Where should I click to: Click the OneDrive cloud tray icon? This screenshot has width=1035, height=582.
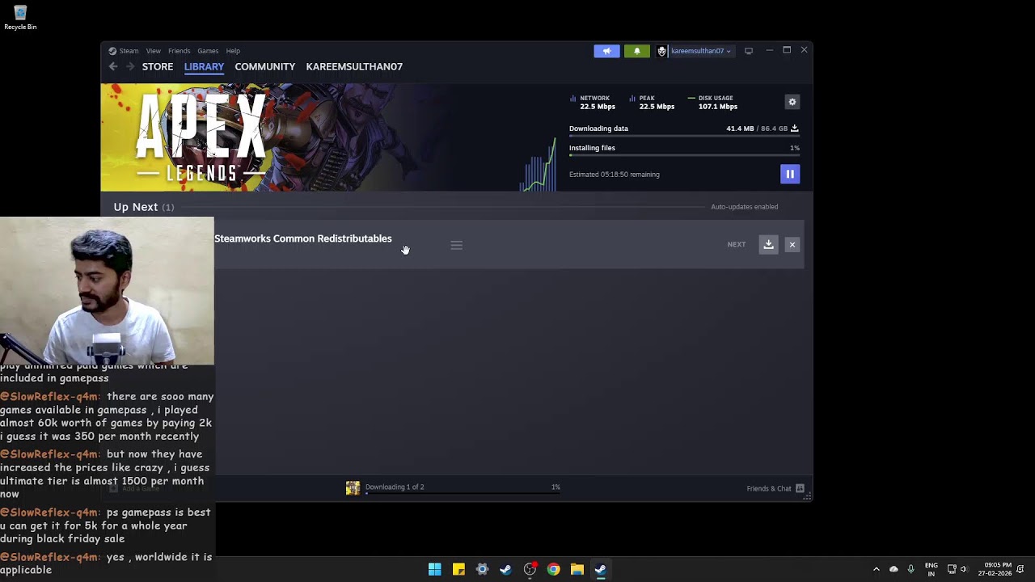click(893, 569)
